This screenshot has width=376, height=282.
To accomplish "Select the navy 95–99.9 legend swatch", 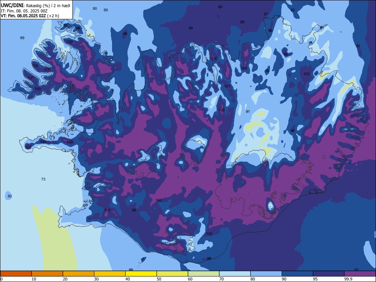I will 329,274.
